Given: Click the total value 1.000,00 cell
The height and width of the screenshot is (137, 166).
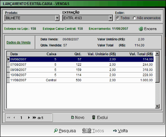Looking at the screenshot, I should point(146,80).
